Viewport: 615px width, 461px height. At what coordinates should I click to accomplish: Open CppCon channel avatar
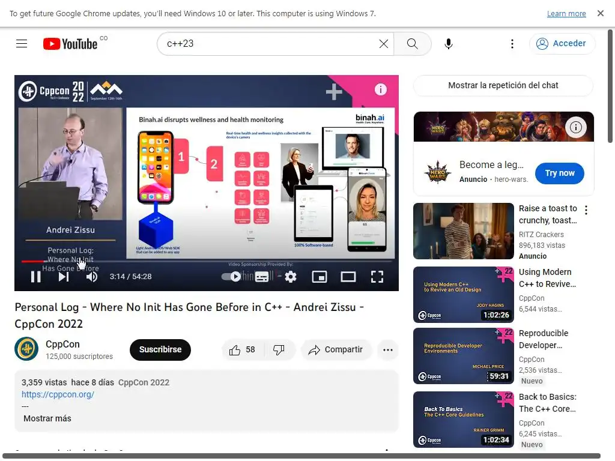click(x=26, y=349)
